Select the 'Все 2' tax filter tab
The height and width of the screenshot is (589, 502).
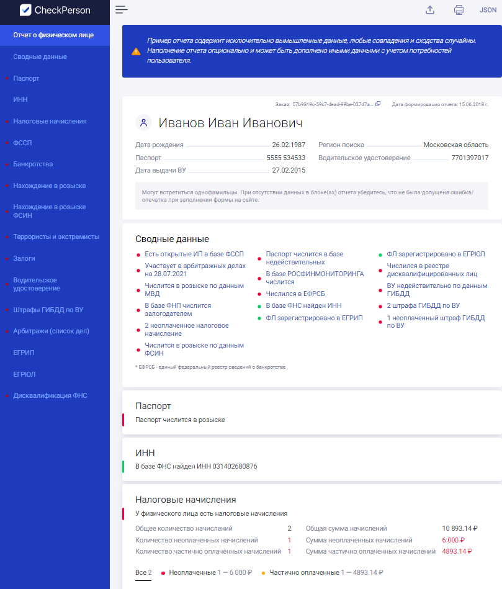[143, 572]
